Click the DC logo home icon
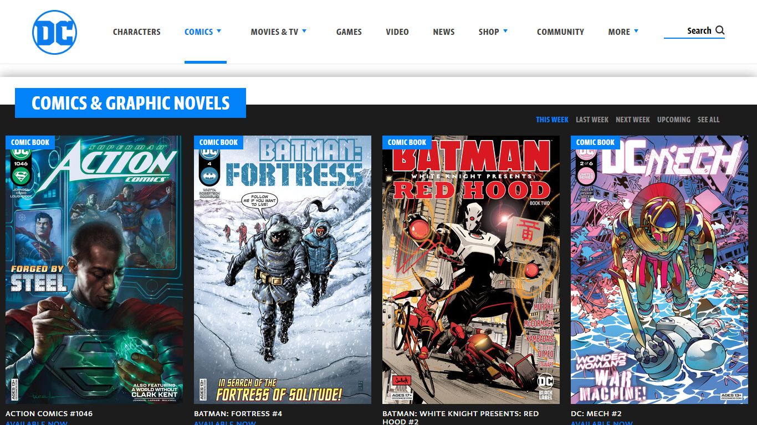This screenshot has height=425, width=757. [54, 32]
